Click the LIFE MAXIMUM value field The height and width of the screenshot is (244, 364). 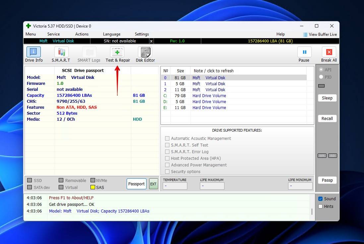(x=212, y=186)
